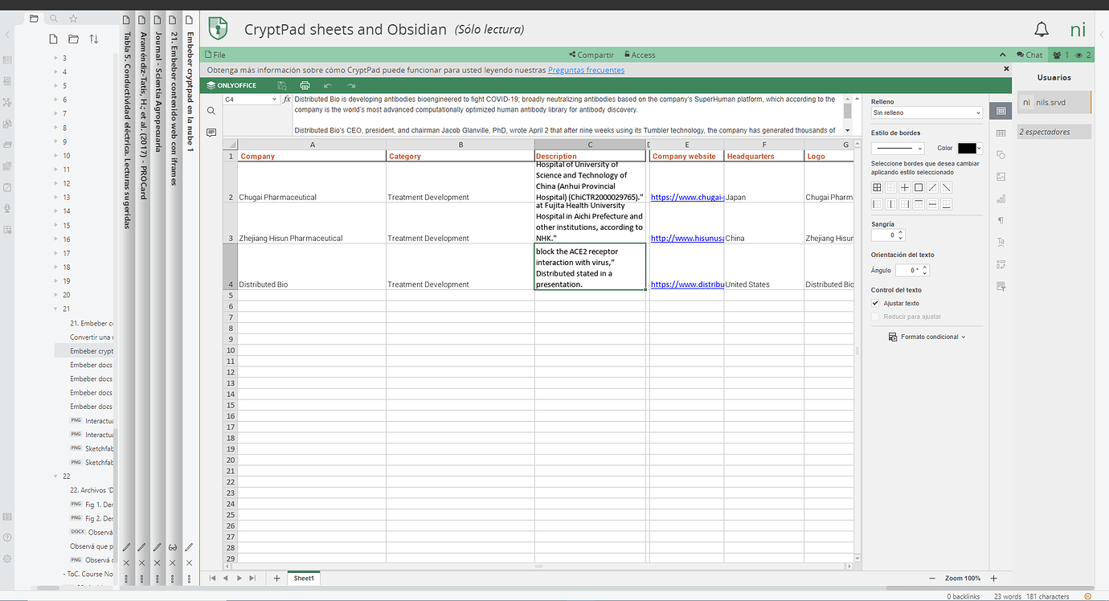Open border line style dropdown
The width and height of the screenshot is (1109, 601).
click(x=898, y=148)
